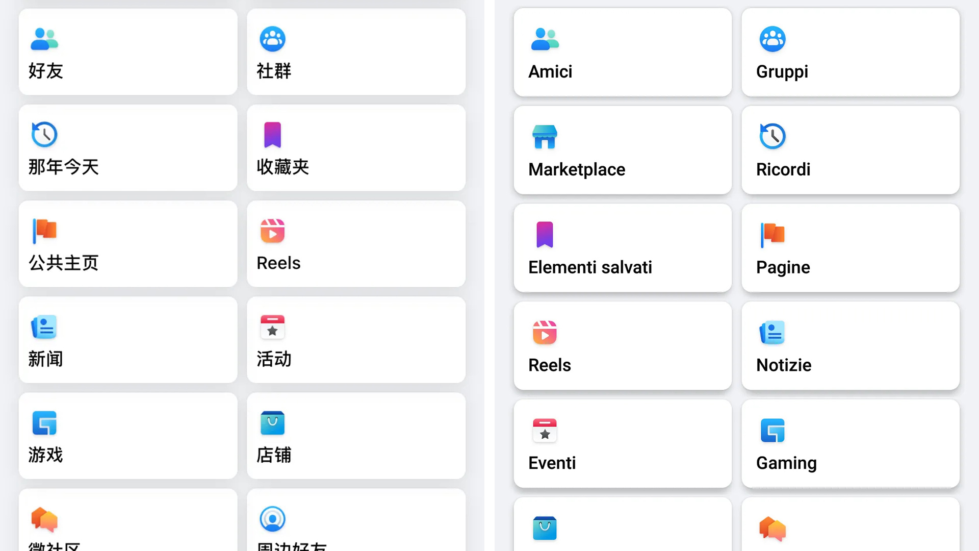Open the Gruppi (Groups) section
Viewport: 979px width, 551px height.
pyautogui.click(x=850, y=53)
